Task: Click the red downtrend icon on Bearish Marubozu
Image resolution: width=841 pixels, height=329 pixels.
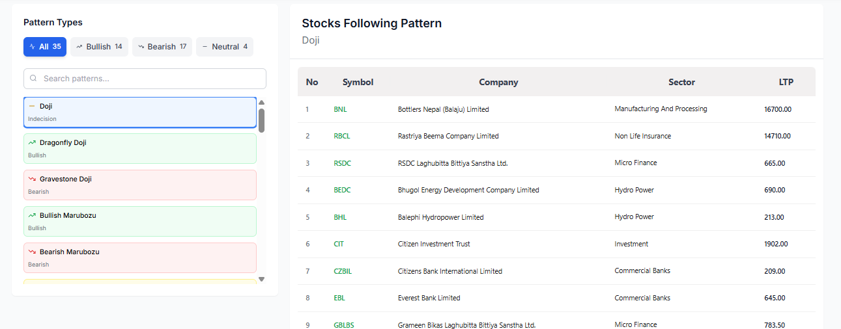Action: click(32, 252)
